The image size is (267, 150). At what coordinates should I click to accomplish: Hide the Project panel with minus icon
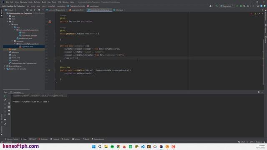tap(43, 10)
